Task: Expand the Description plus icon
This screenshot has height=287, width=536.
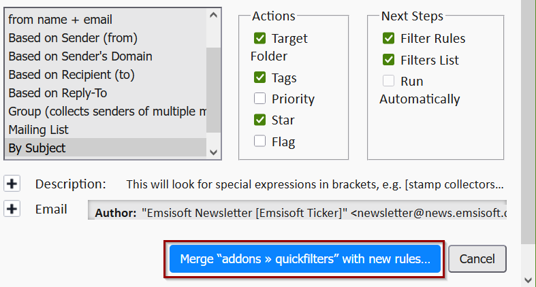Action: click(12, 184)
